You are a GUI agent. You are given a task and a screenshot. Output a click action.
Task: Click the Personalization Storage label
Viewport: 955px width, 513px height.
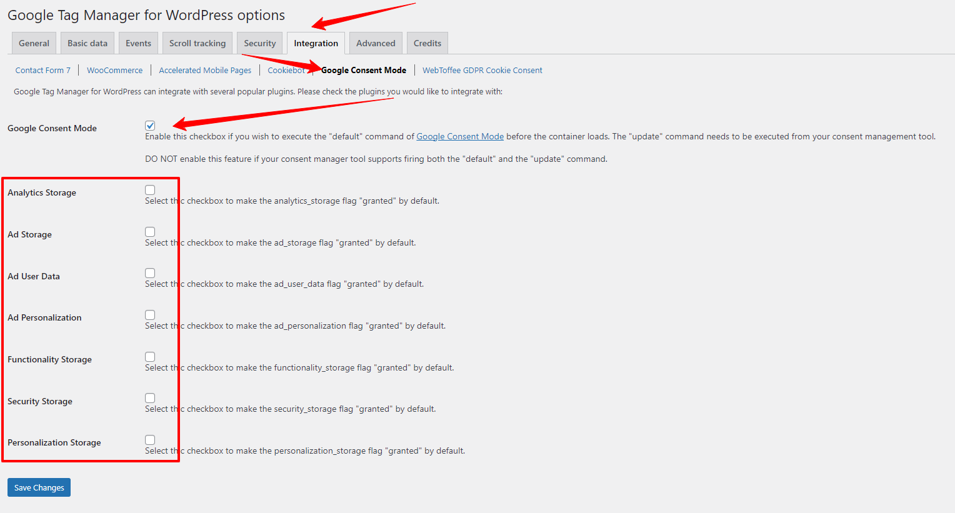click(54, 442)
